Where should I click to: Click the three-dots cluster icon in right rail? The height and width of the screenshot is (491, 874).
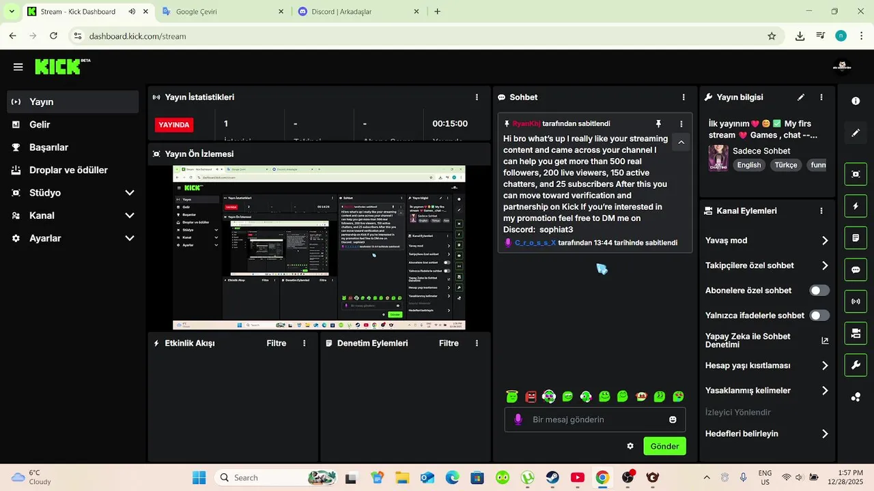856,397
